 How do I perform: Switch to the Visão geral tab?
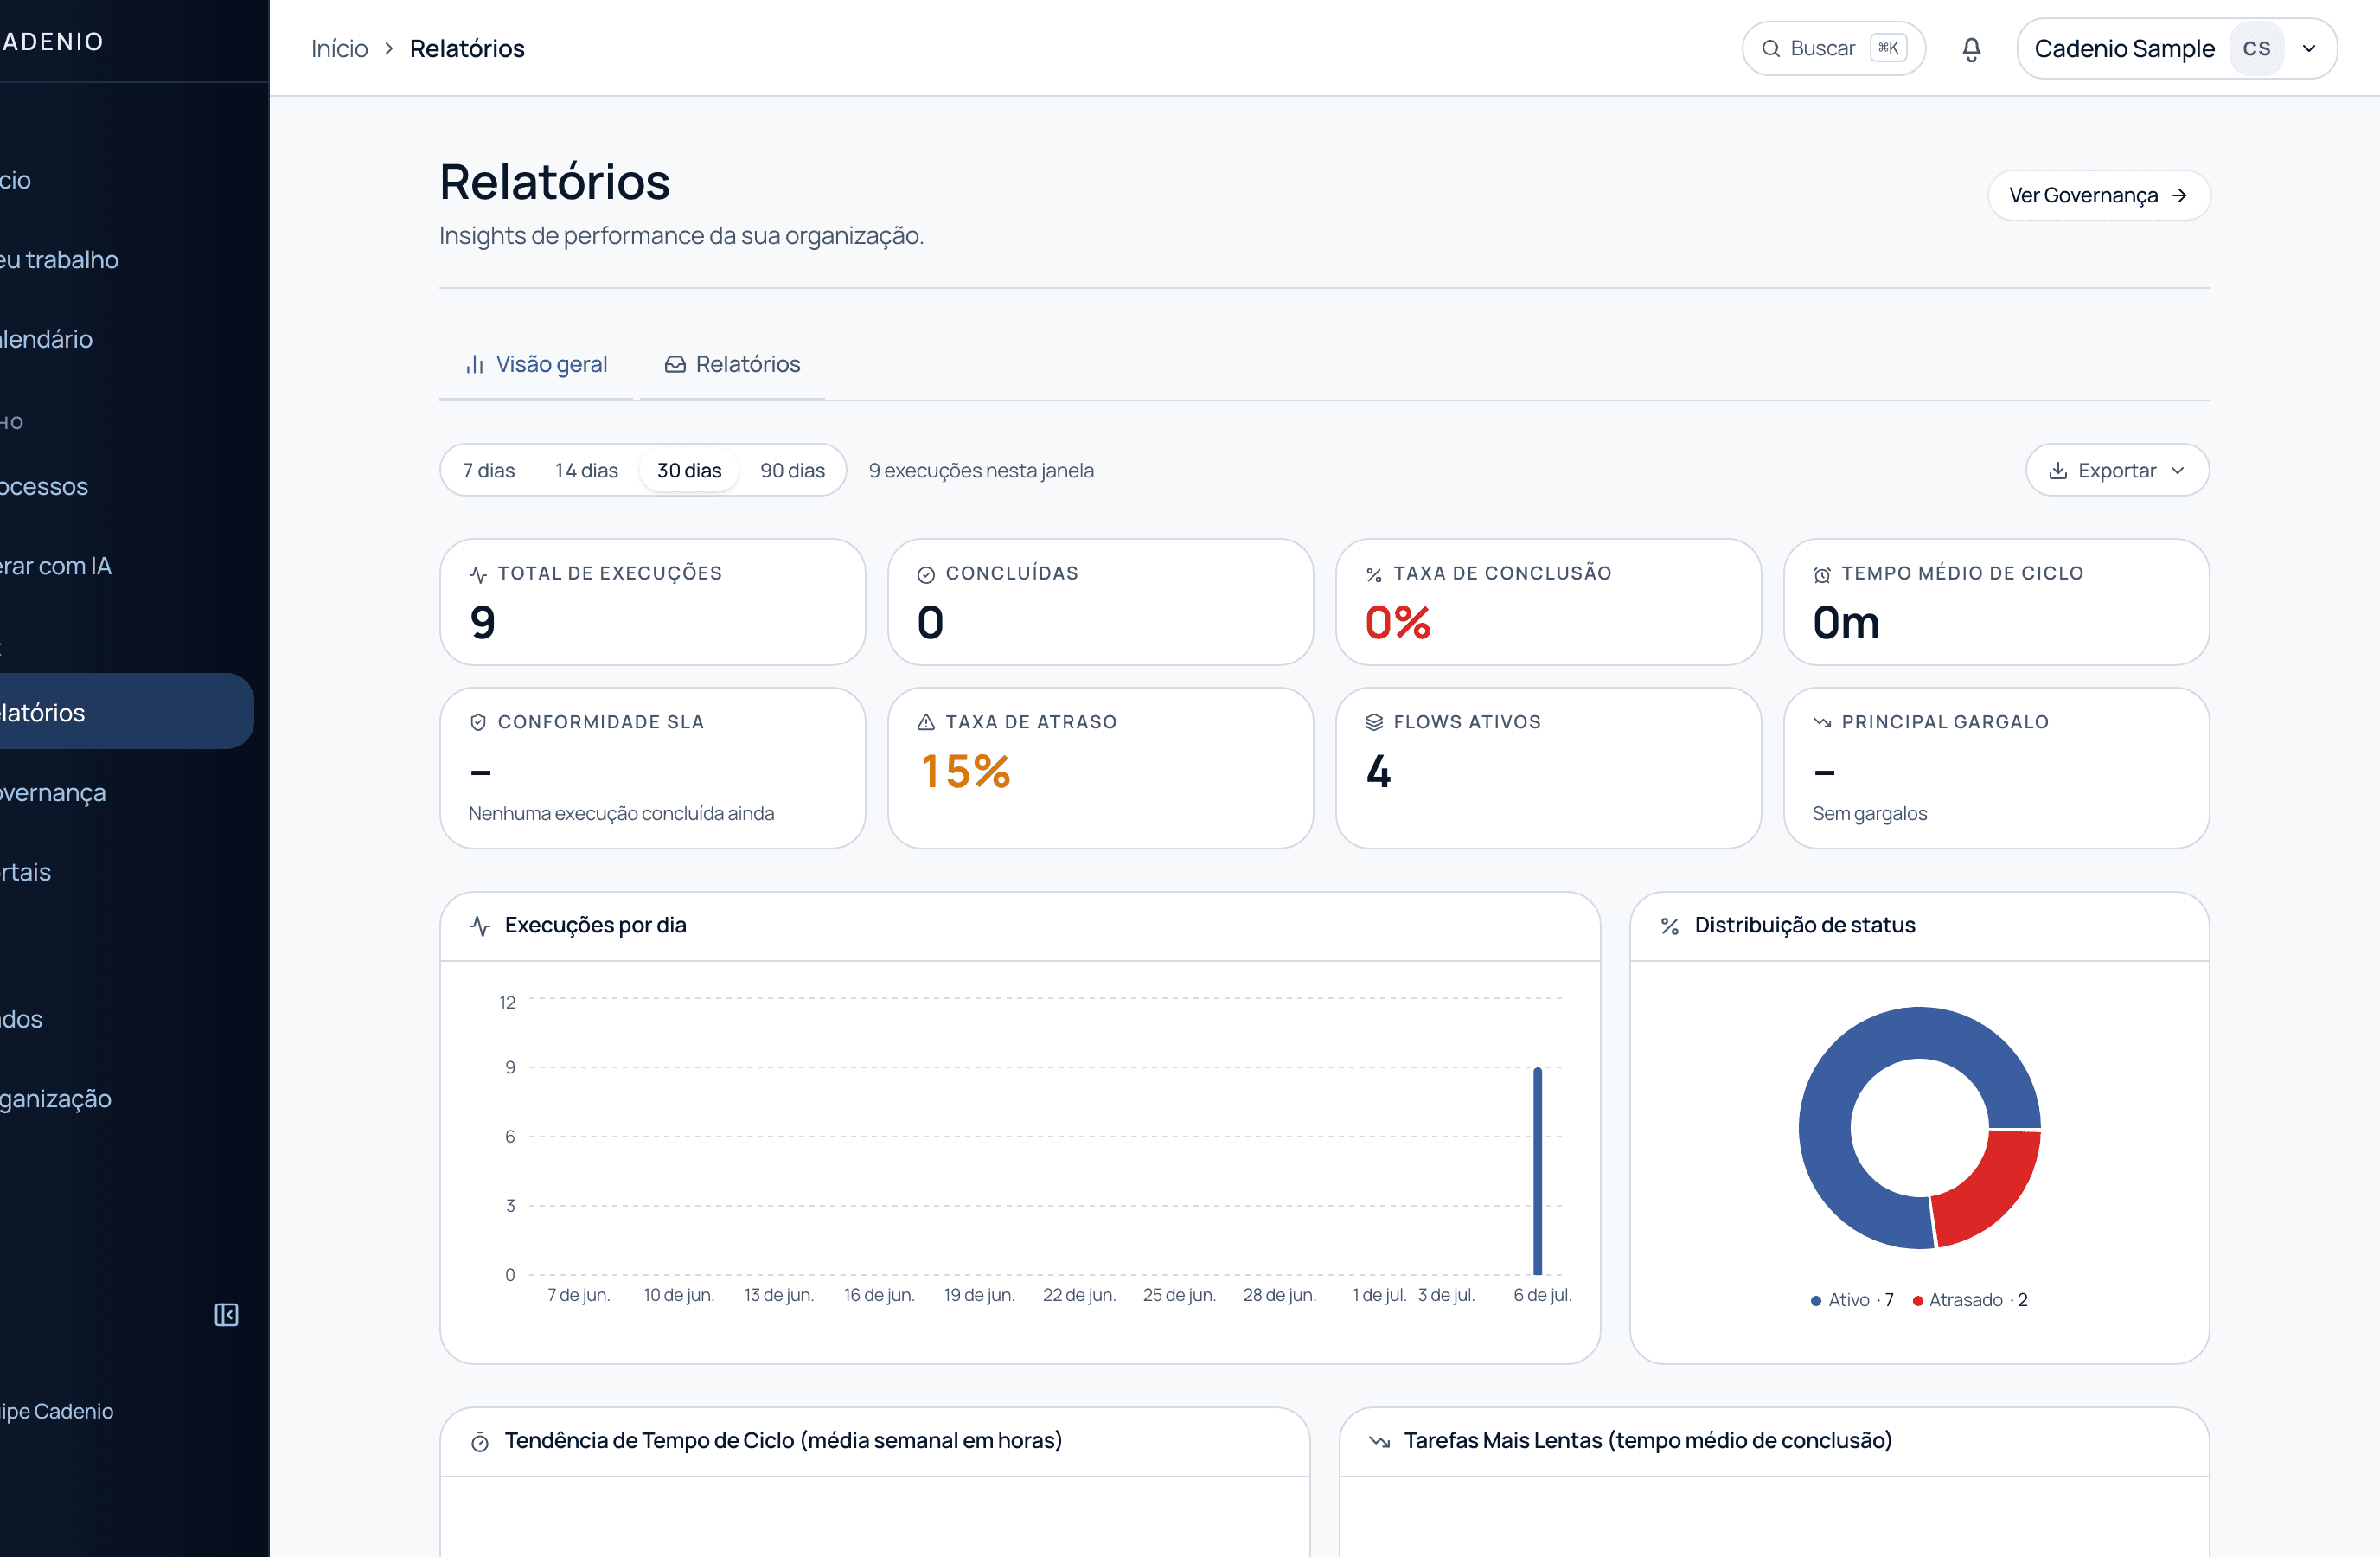(x=536, y=365)
